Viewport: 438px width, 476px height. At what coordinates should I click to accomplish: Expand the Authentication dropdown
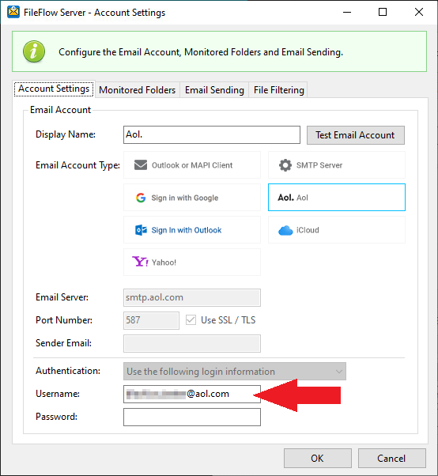click(x=235, y=372)
